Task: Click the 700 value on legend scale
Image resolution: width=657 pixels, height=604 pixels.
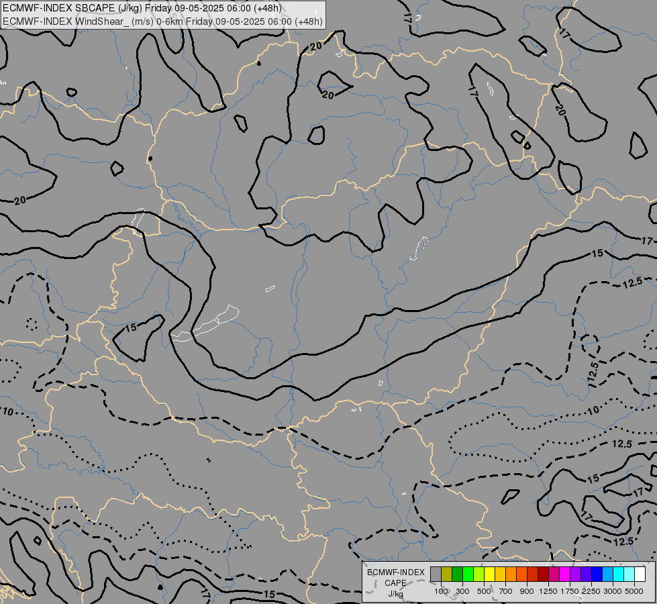Action: 506,591
